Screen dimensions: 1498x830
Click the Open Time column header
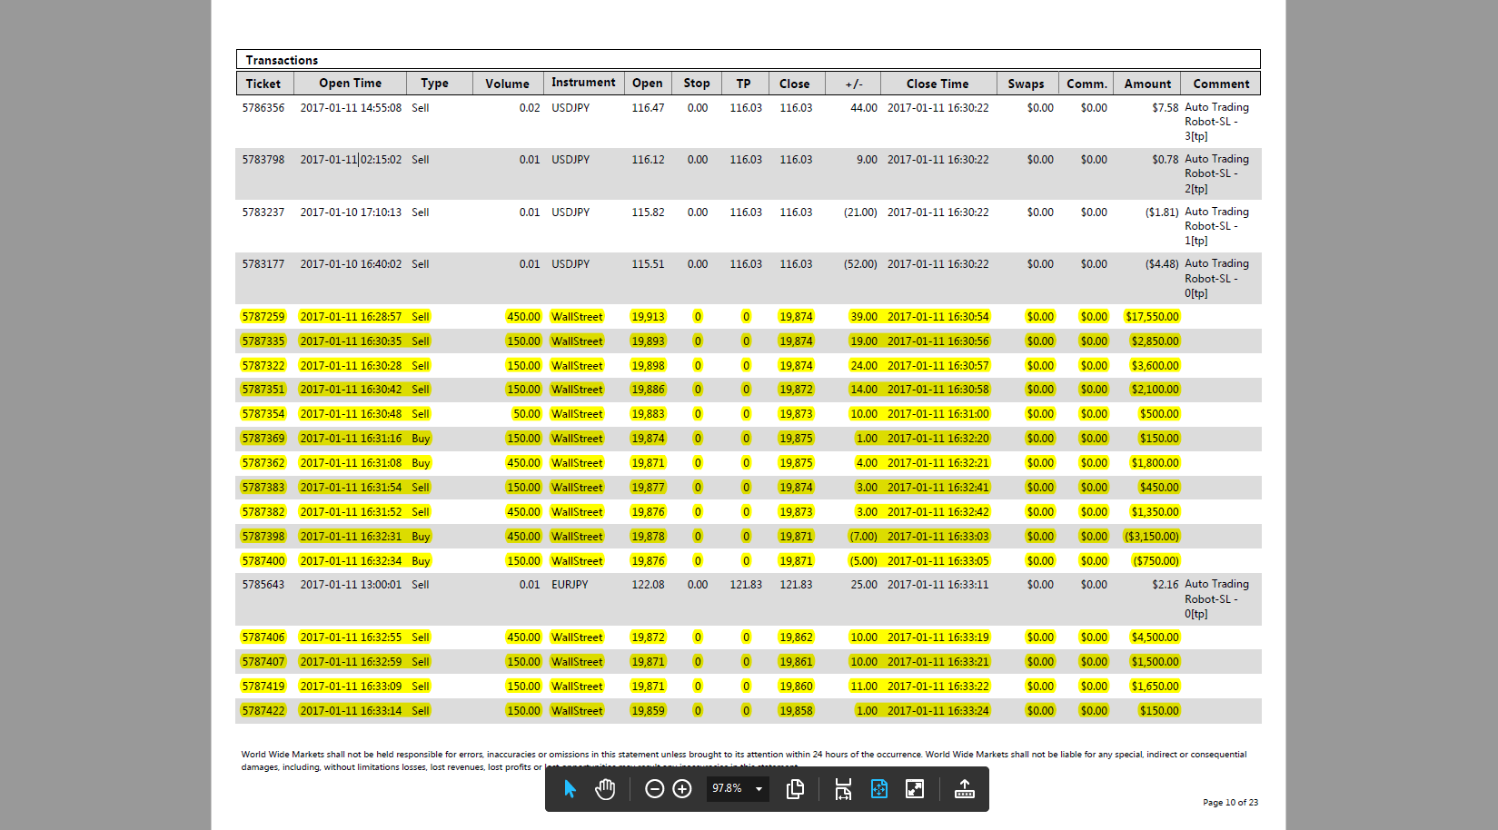pyautogui.click(x=350, y=84)
